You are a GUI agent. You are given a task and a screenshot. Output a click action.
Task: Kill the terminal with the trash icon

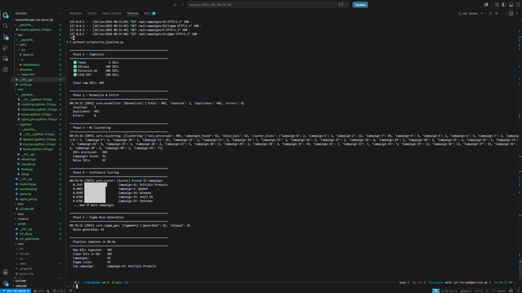496,13
